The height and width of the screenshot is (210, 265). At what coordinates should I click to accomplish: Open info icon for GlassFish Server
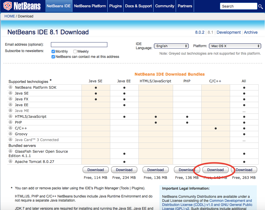point(10,151)
